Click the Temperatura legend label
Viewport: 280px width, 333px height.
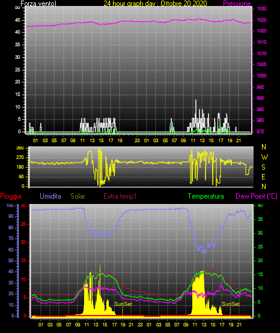point(206,196)
